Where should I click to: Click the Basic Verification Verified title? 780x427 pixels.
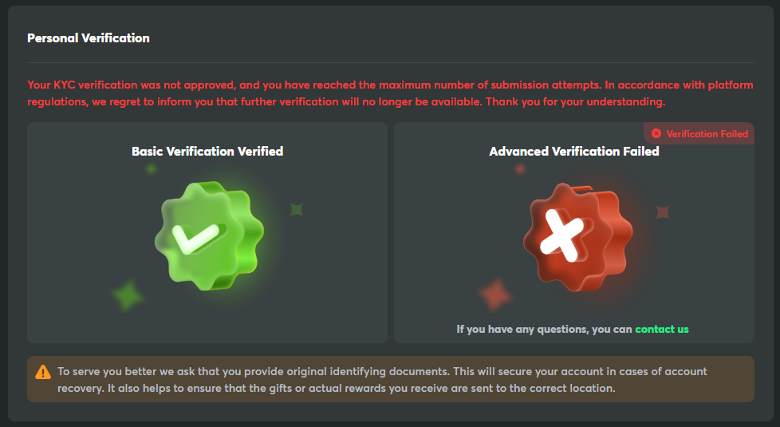tap(207, 151)
